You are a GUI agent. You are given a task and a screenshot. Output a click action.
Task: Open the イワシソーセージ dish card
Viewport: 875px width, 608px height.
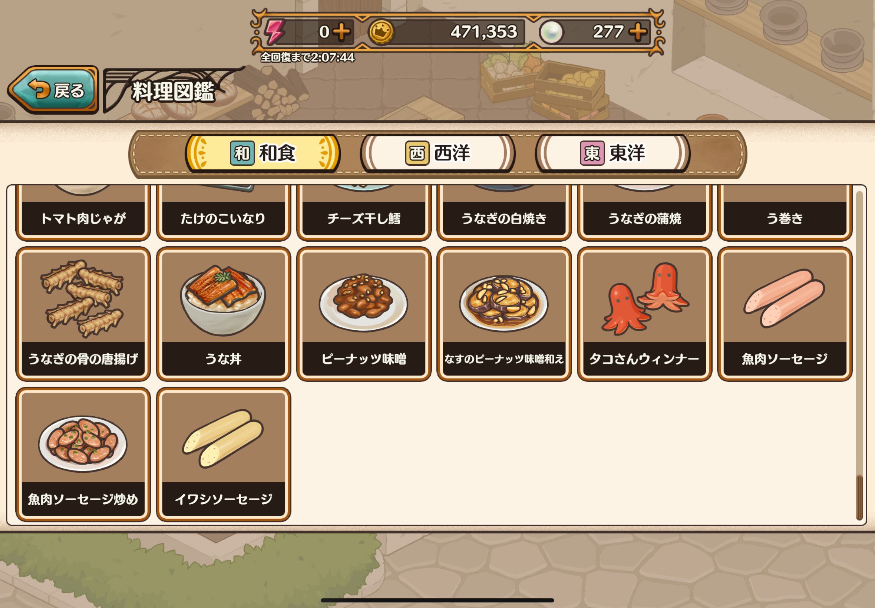point(224,455)
